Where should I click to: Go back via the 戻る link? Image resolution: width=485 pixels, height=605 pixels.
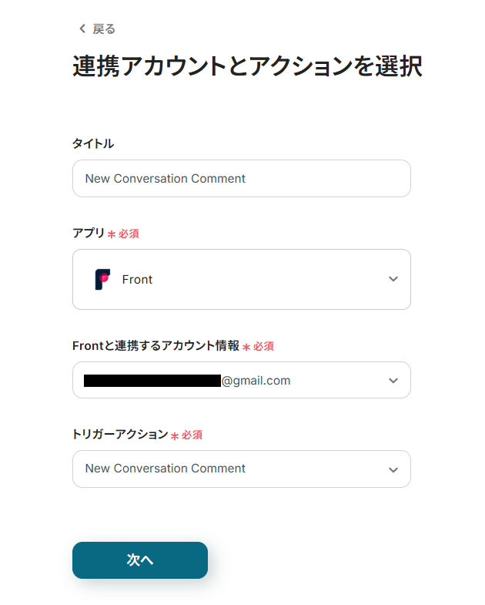(104, 29)
